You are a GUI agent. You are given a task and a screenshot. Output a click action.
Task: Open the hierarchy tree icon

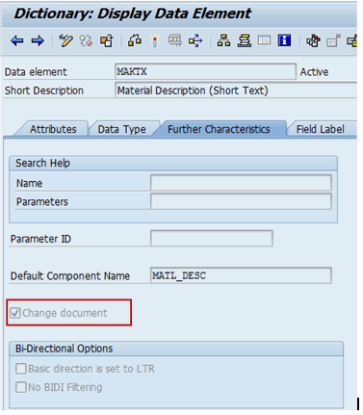tap(223, 40)
